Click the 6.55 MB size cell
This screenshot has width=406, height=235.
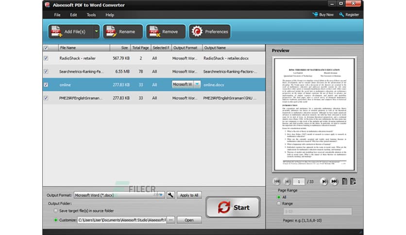(122, 71)
